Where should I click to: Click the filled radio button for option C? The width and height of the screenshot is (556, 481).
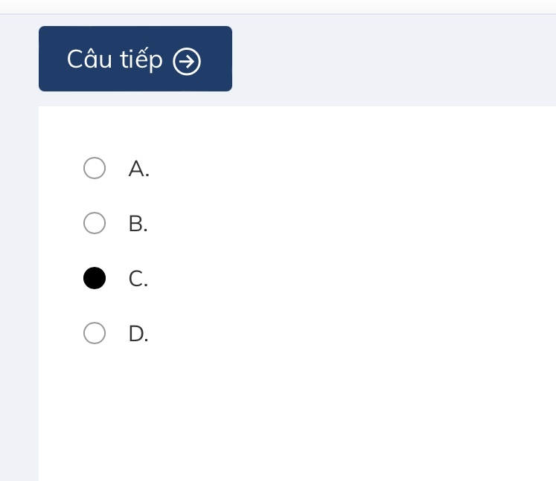click(x=95, y=278)
